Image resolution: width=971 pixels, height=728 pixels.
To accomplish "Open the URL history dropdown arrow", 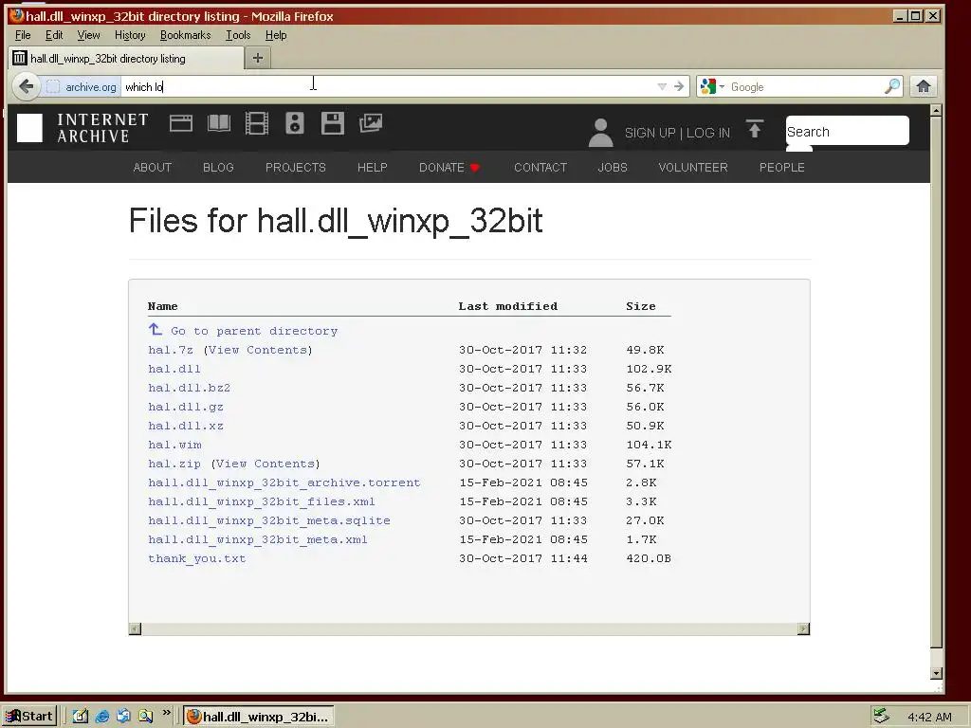I will (x=662, y=86).
